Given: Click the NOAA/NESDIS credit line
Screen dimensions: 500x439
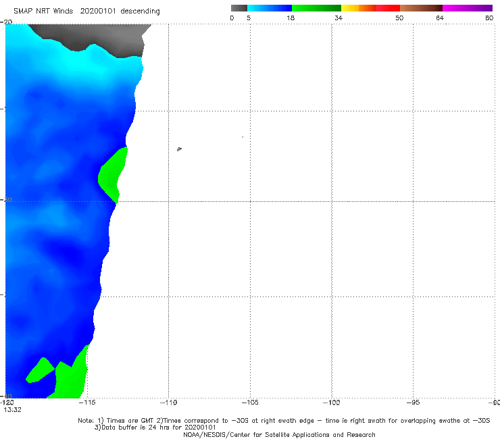Looking at the screenshot, I should (279, 434).
